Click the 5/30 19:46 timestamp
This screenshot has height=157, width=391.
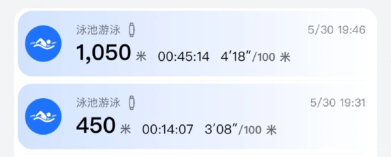337,30
